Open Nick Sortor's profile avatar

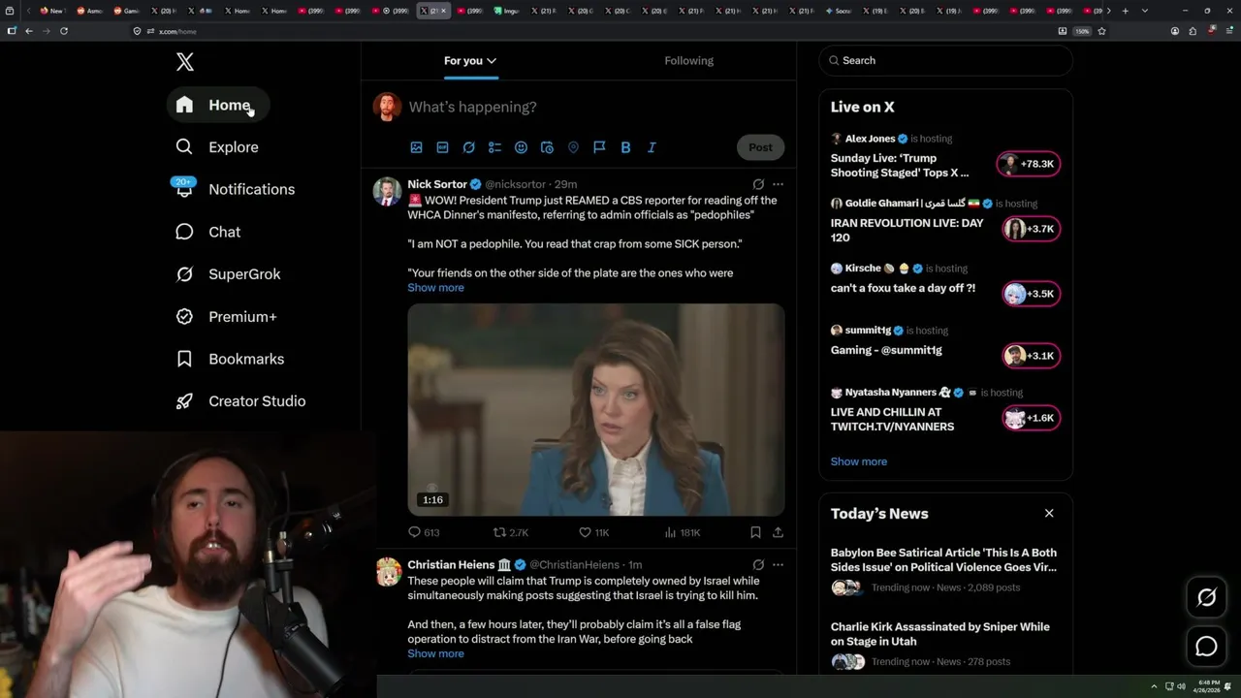pos(387,191)
